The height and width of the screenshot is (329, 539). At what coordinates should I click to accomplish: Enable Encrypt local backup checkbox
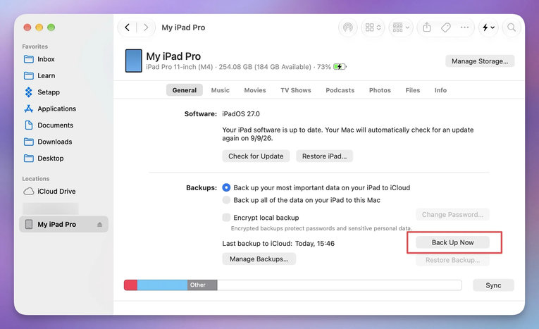pyautogui.click(x=226, y=217)
